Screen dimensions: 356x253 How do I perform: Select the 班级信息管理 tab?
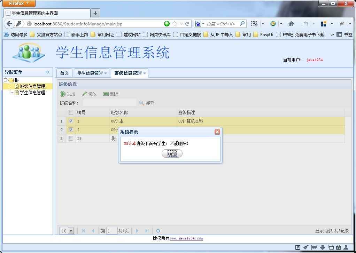click(x=128, y=73)
